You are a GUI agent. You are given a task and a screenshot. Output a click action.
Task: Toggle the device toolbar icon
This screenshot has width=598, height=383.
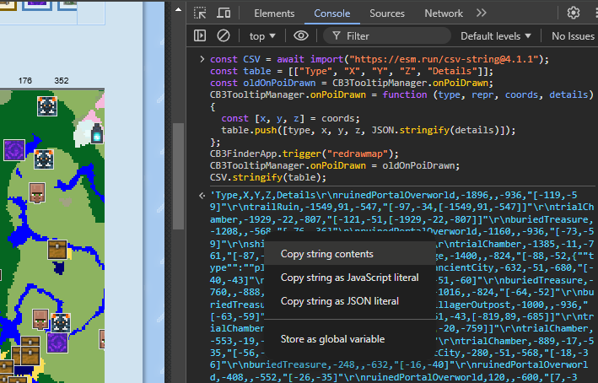(224, 13)
